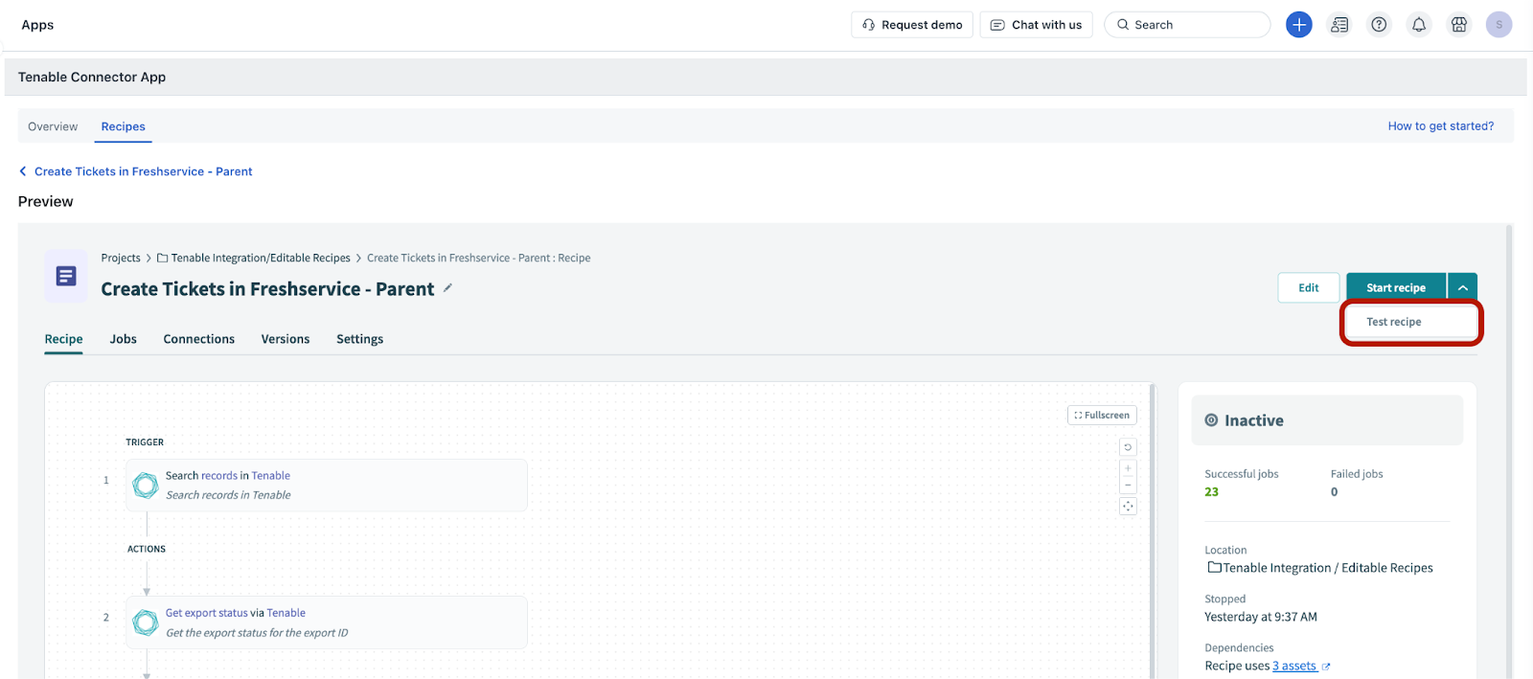
Task: Switch to the Overview tab
Action: click(x=53, y=126)
